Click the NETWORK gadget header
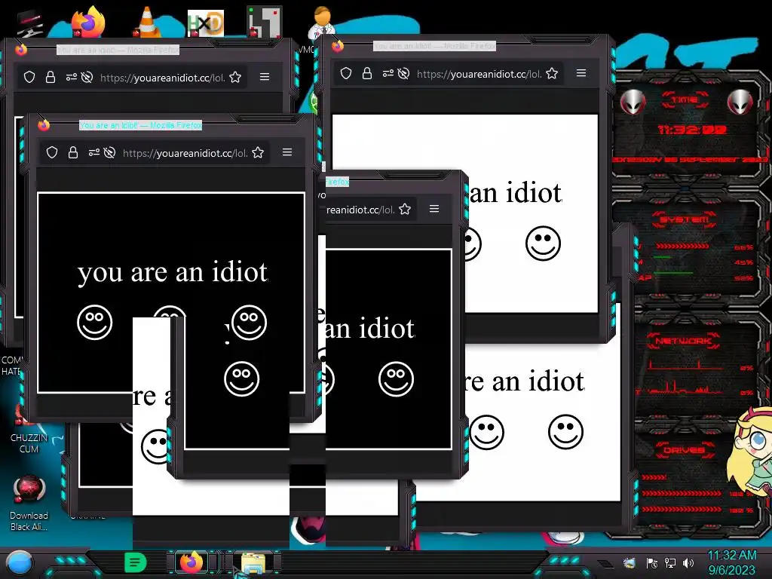 pos(683,341)
